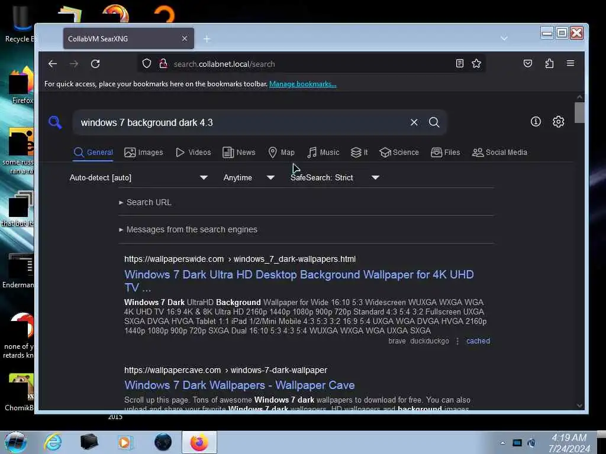Click the SearXNG magnifier logo
The width and height of the screenshot is (606, 454).
tap(55, 122)
